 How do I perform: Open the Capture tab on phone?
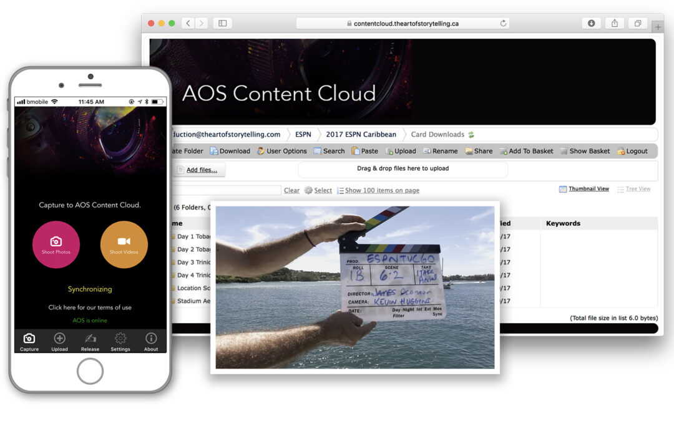[29, 342]
